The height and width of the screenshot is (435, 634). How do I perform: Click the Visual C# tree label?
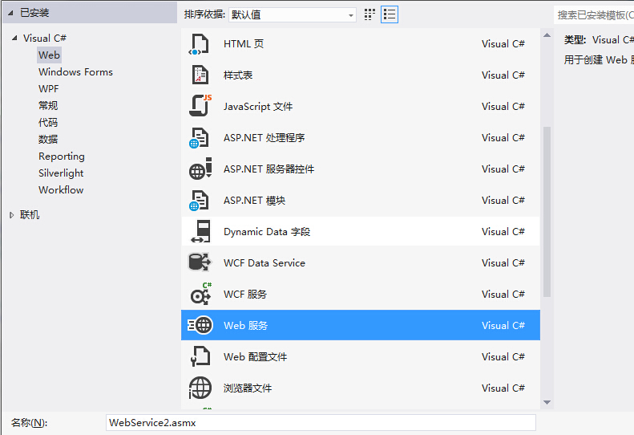(44, 38)
